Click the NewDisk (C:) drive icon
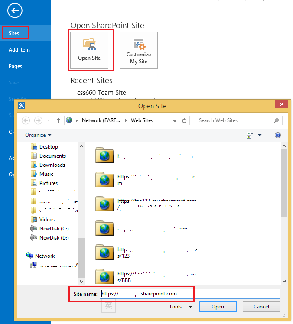This screenshot has width=293, height=324. (x=34, y=228)
